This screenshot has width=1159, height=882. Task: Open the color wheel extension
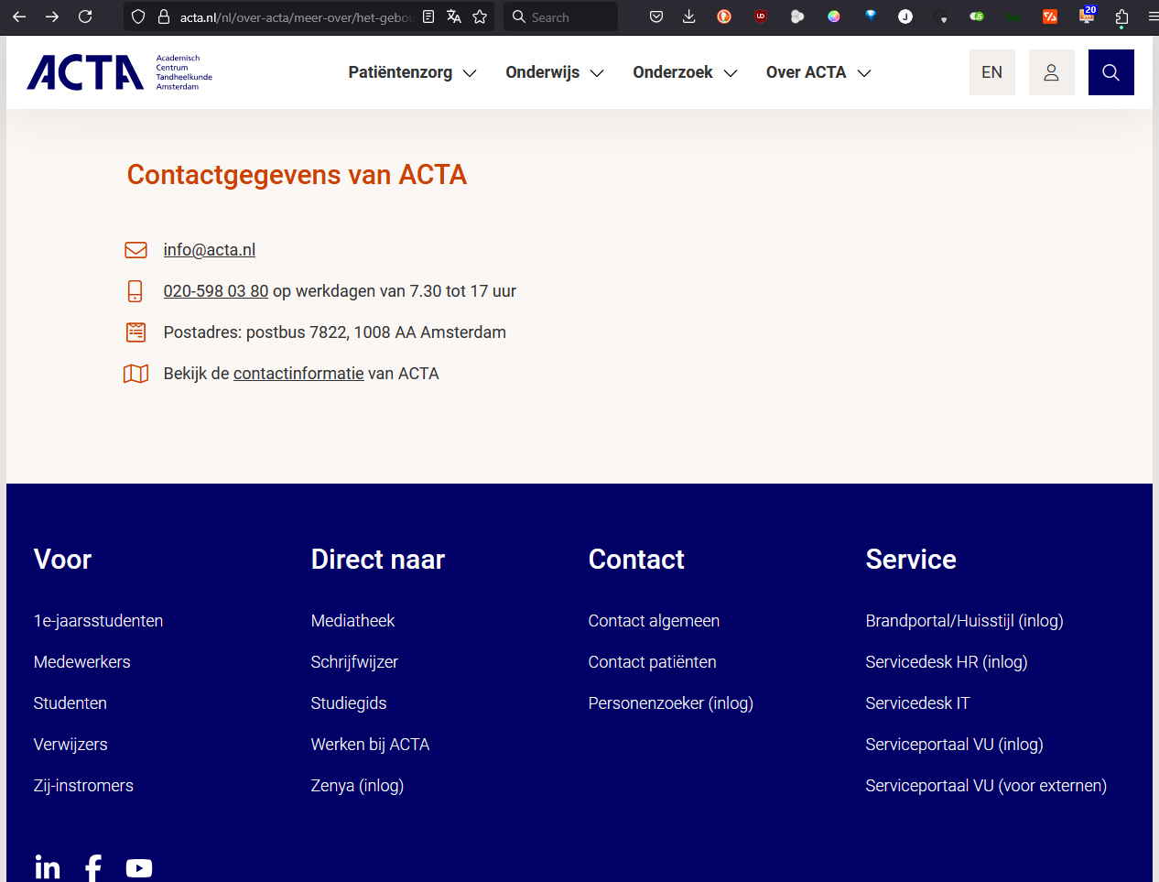tap(834, 16)
